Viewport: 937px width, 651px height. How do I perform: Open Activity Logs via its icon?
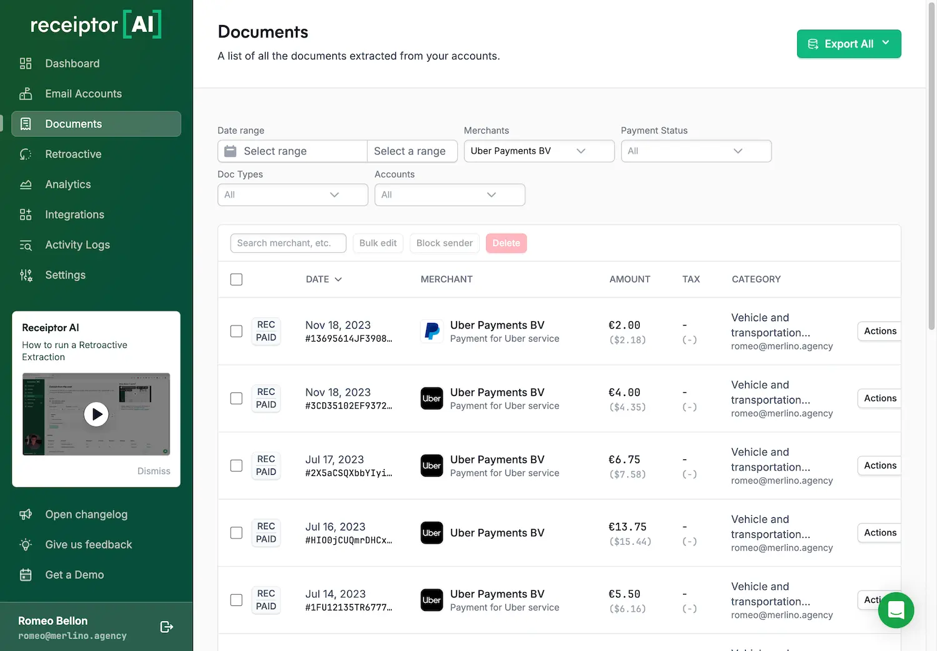click(26, 244)
